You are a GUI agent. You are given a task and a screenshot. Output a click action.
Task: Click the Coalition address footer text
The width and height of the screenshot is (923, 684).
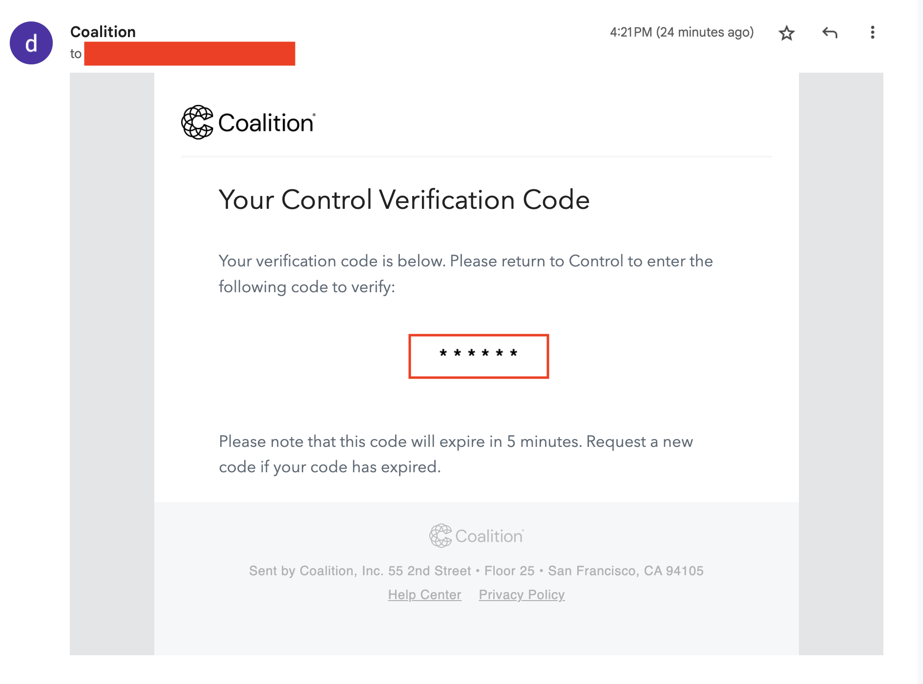(x=476, y=571)
